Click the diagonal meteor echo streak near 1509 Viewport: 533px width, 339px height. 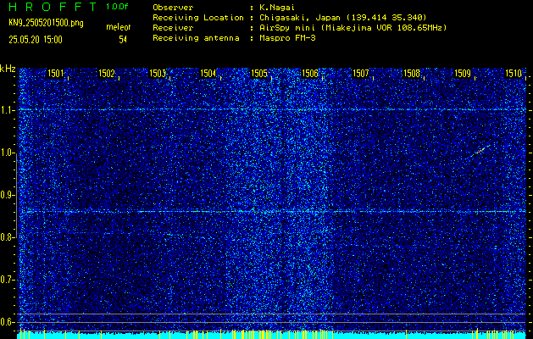480,151
